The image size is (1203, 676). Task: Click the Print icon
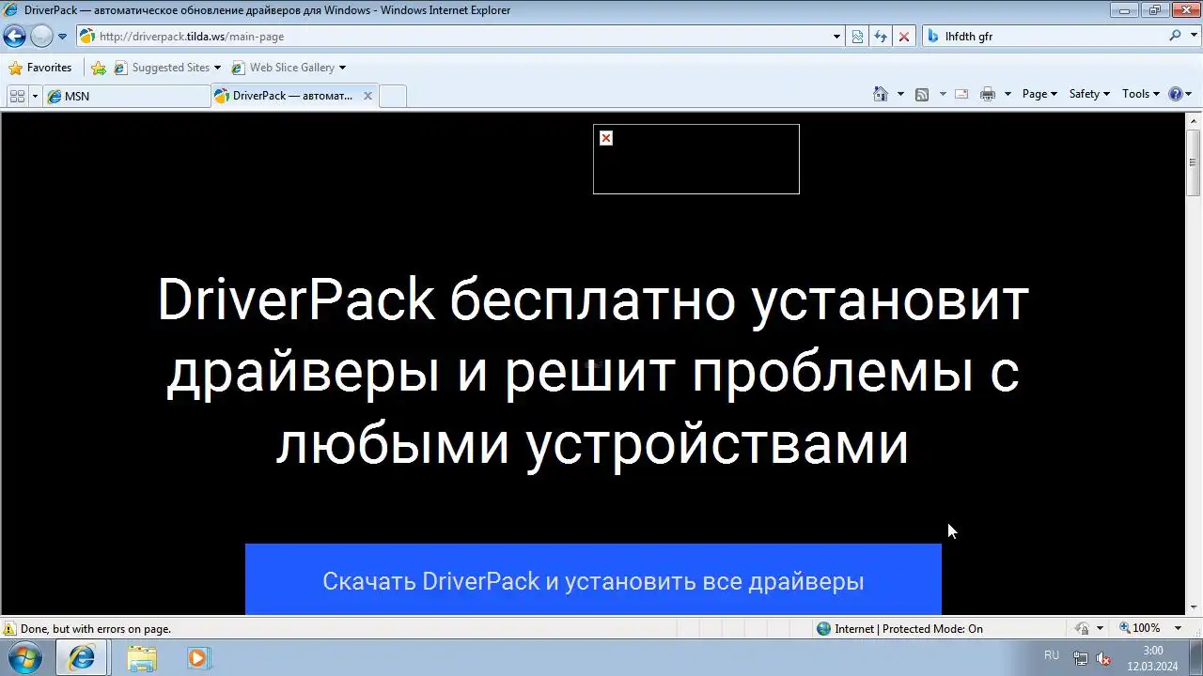pos(987,94)
